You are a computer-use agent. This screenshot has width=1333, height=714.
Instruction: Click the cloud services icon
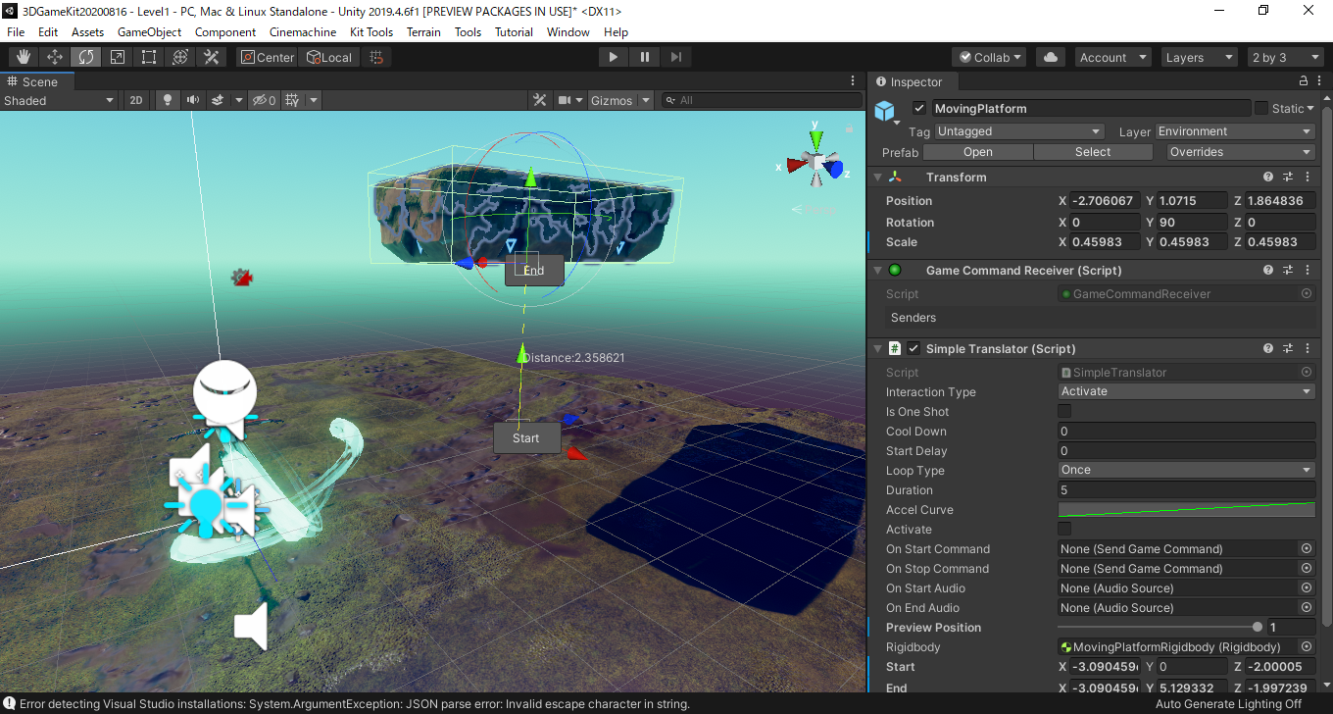click(x=1051, y=57)
